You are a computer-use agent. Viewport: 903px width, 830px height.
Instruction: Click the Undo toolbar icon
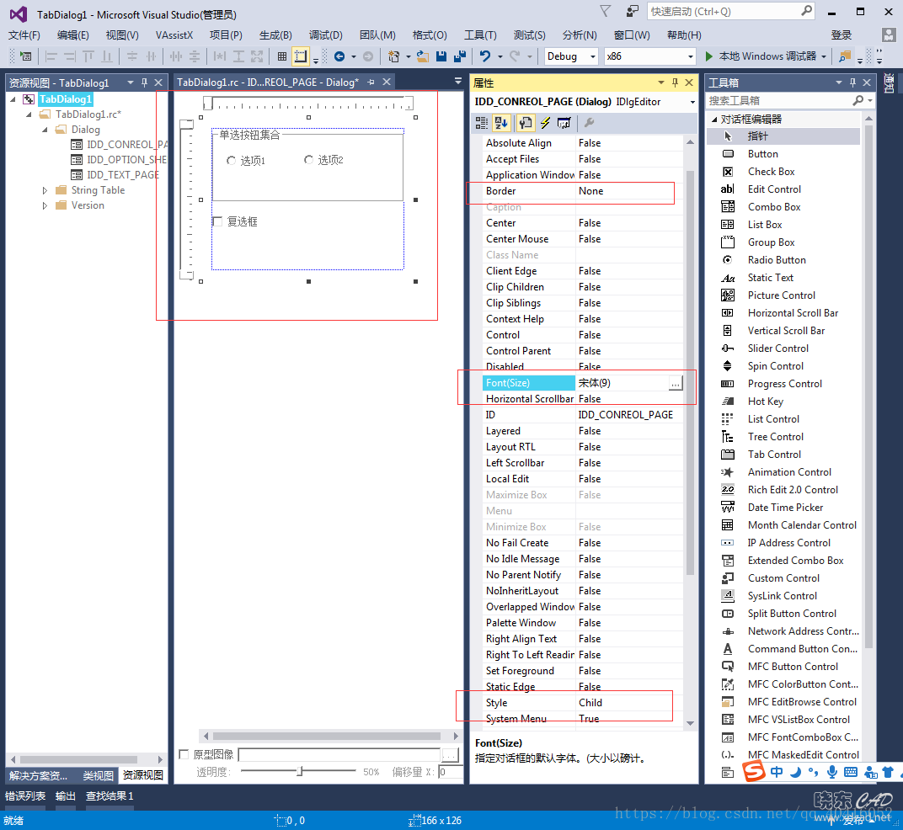[485, 56]
